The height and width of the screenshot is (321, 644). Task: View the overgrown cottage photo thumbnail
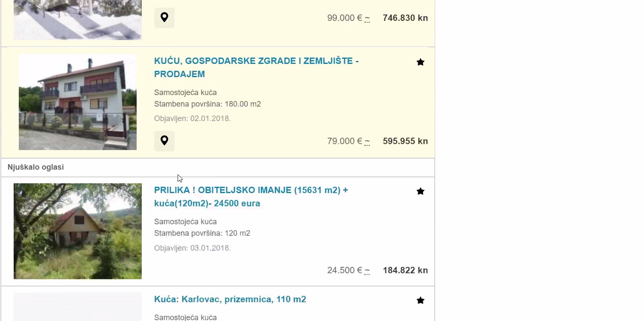[77, 231]
